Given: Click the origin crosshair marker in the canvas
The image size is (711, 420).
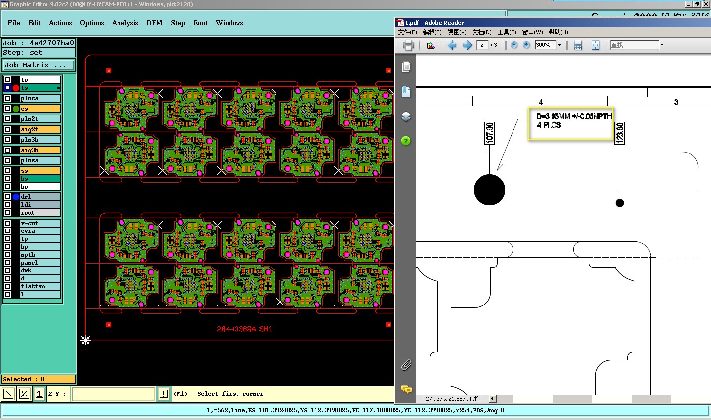Looking at the screenshot, I should click(85, 340).
